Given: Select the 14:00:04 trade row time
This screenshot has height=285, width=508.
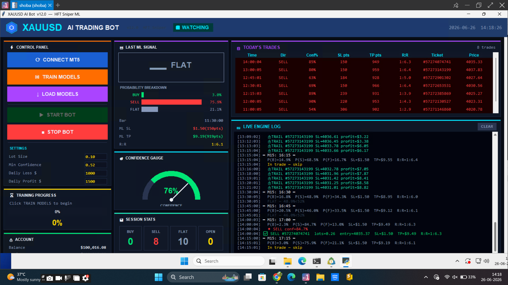Looking at the screenshot, I should coord(252,62).
